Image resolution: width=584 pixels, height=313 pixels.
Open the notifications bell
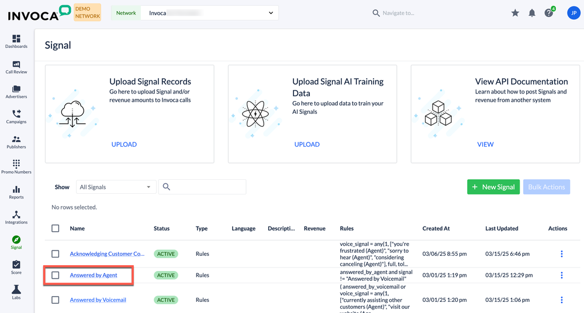[x=532, y=13]
